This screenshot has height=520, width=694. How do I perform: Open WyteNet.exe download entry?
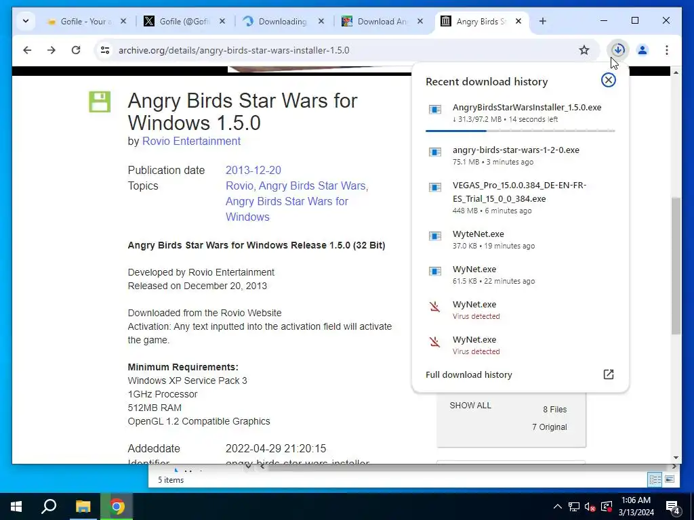(520, 239)
